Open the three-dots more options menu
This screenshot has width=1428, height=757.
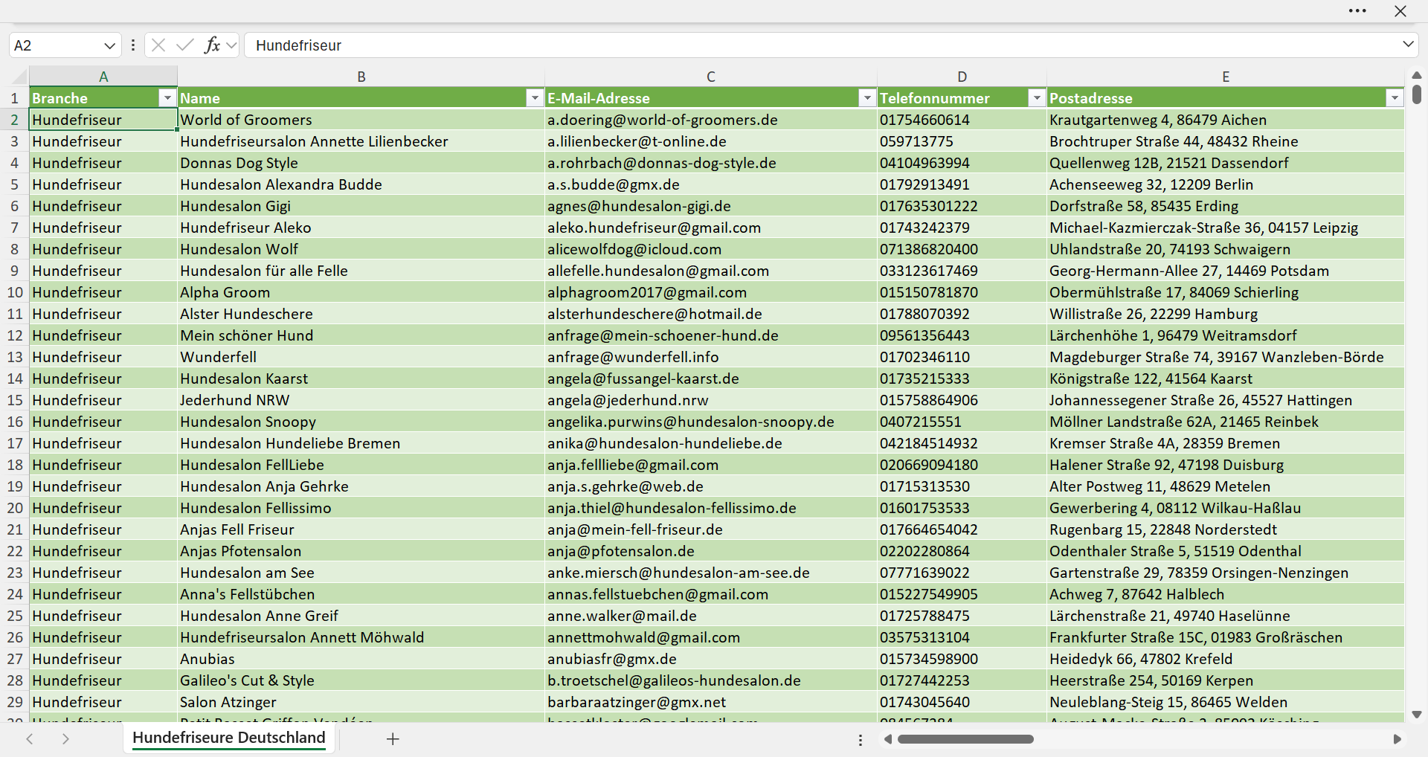point(1357,11)
